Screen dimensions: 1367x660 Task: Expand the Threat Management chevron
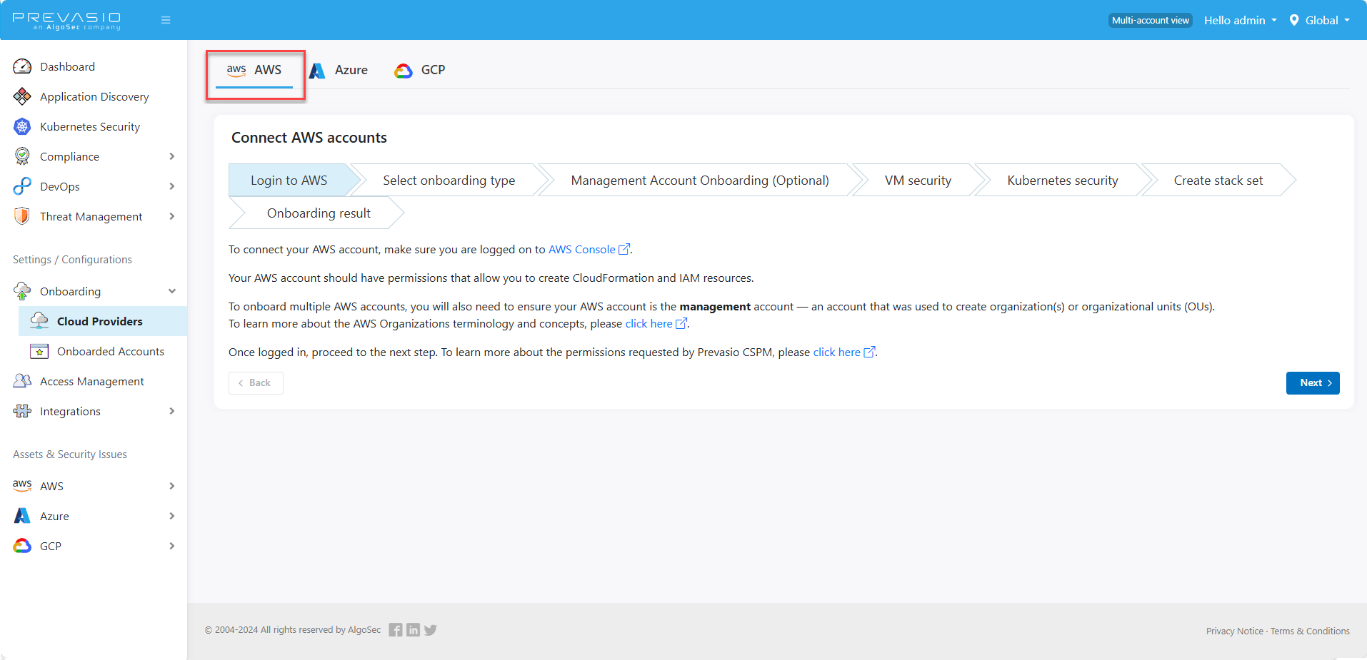172,216
